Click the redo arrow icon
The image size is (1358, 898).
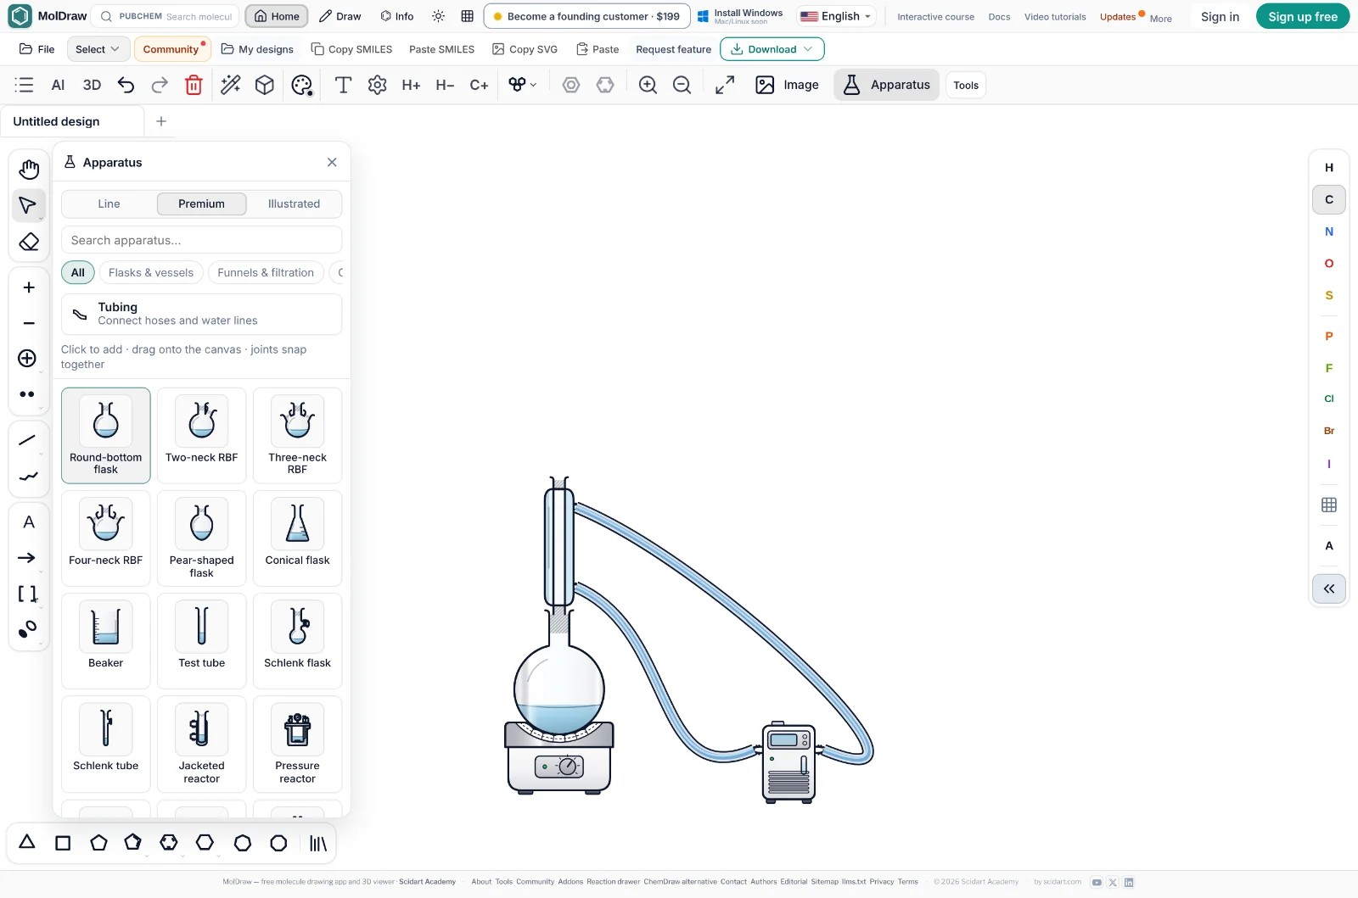click(160, 85)
